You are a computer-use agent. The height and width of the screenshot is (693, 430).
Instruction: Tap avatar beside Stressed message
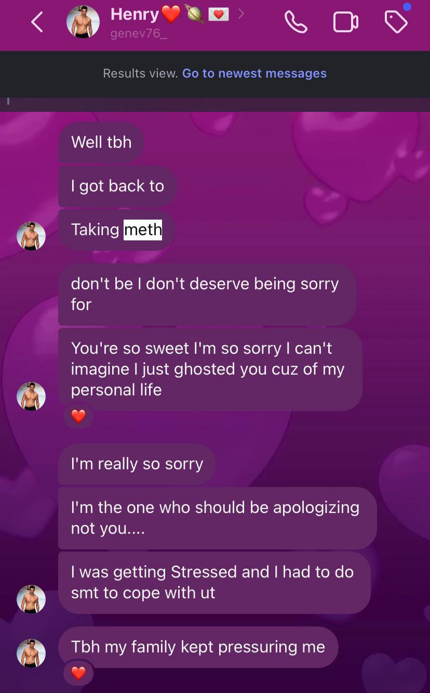pyautogui.click(x=31, y=599)
